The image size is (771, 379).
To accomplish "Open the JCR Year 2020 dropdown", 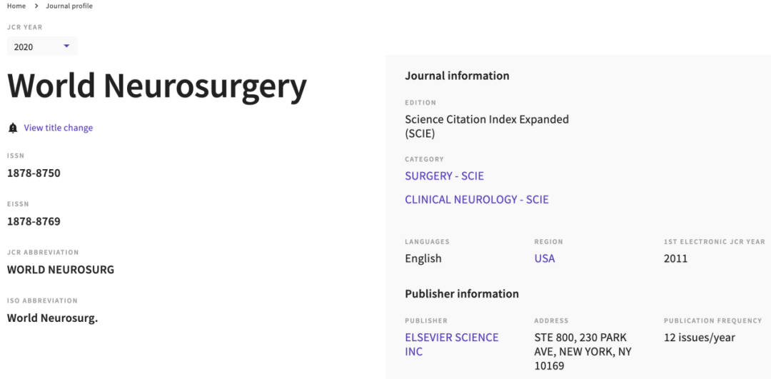I will pos(42,46).
